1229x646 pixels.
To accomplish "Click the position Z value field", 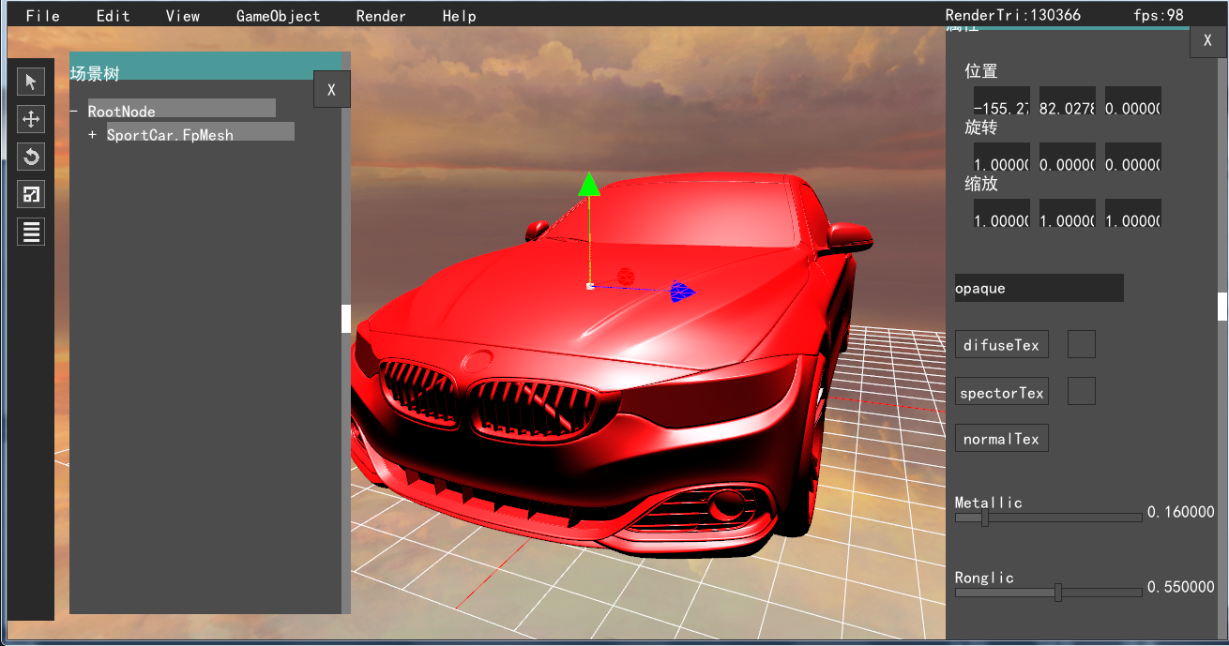I will coord(1132,101).
